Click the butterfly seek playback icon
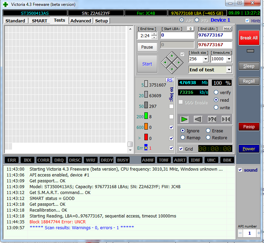 226,119
